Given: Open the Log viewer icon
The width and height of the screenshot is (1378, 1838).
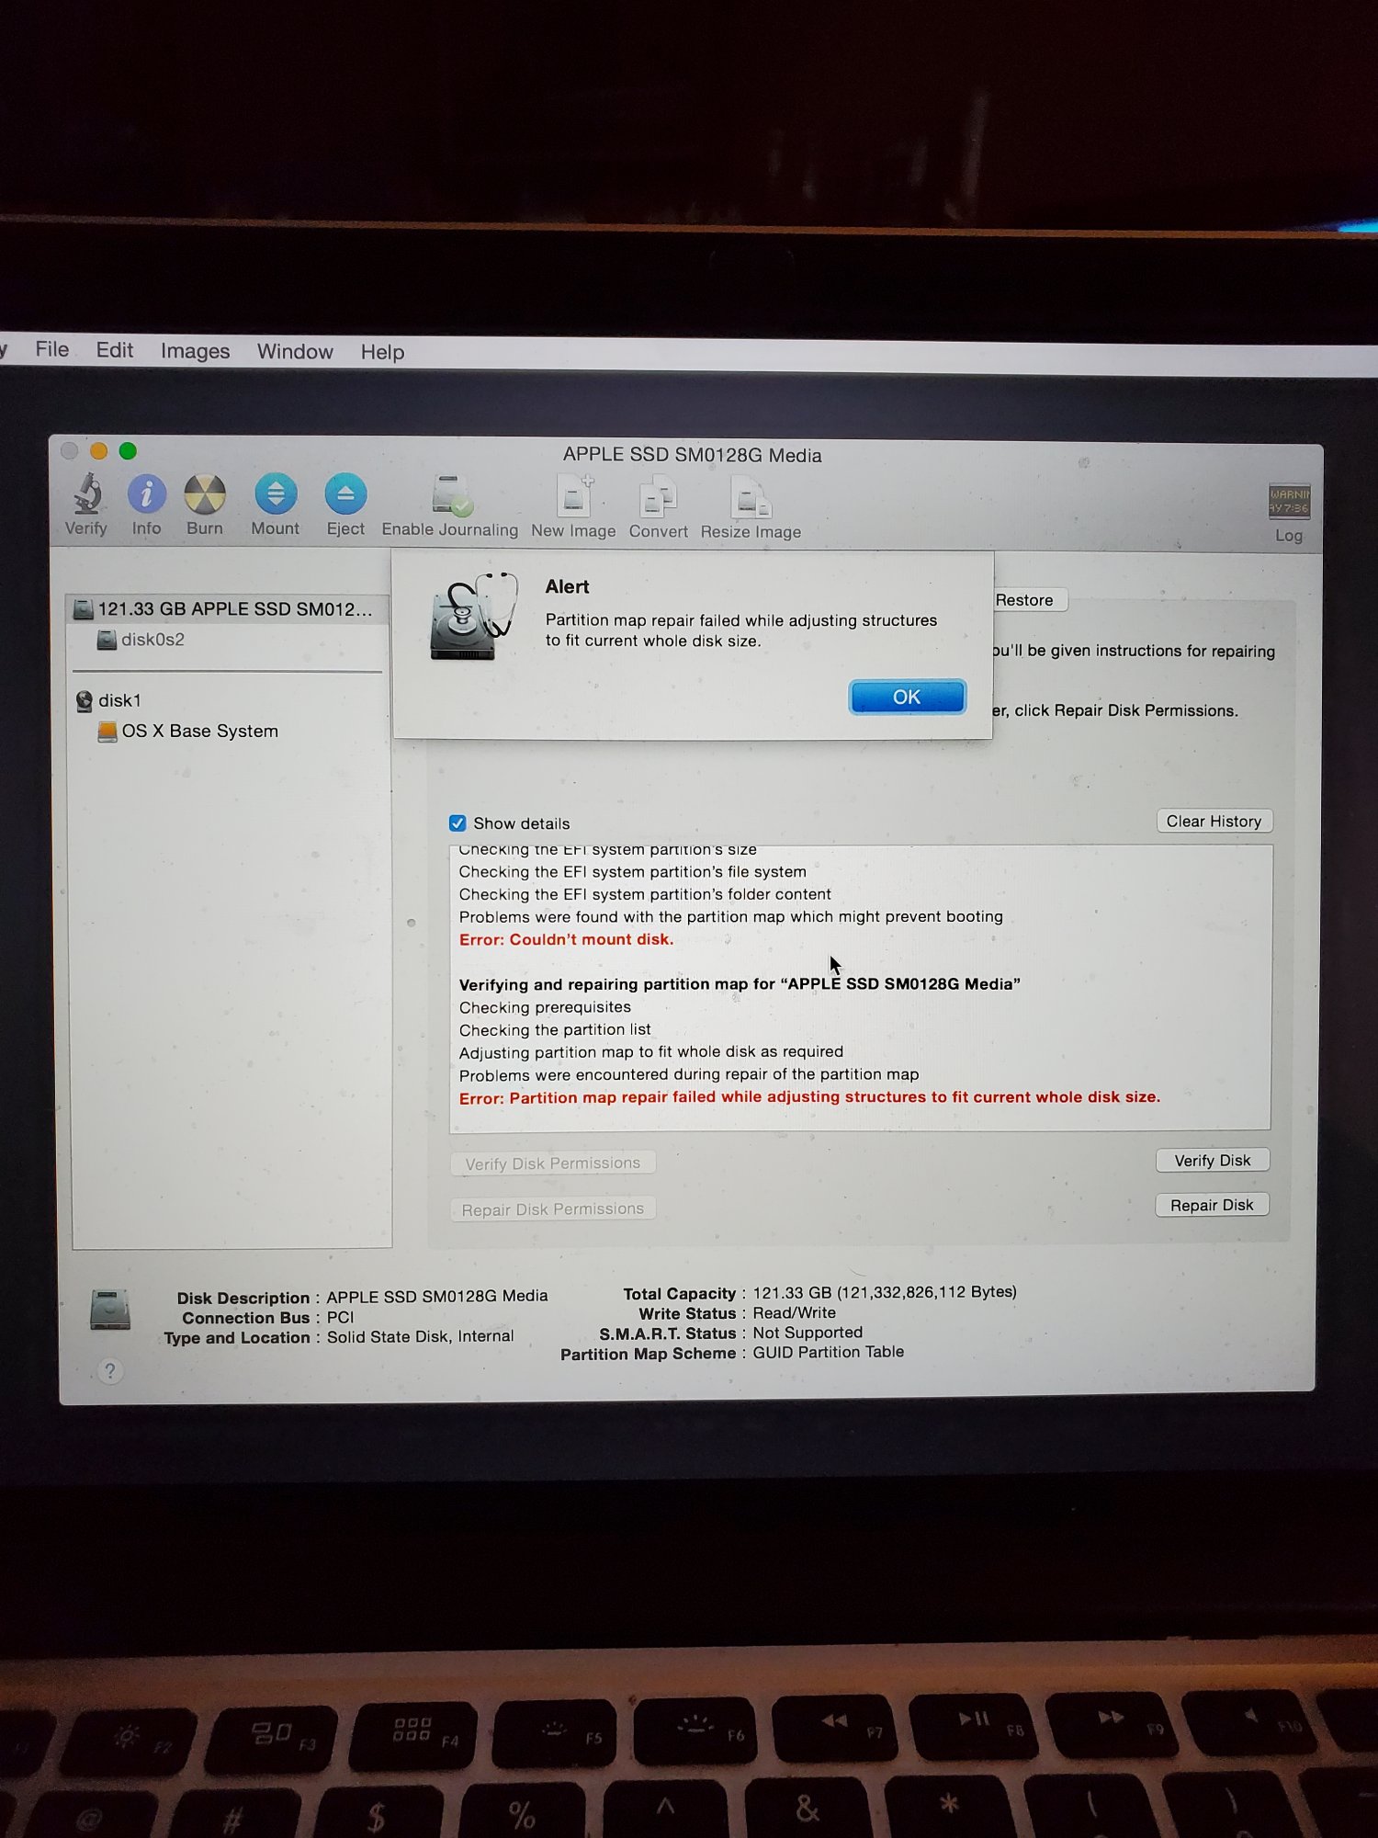Looking at the screenshot, I should pos(1289,502).
